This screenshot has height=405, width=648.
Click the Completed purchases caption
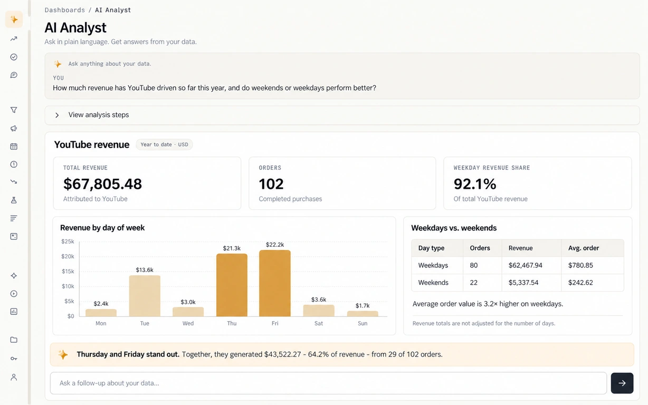pyautogui.click(x=290, y=199)
